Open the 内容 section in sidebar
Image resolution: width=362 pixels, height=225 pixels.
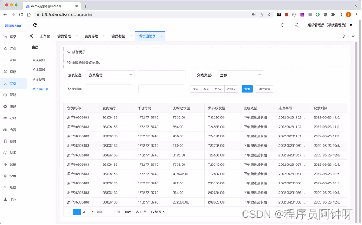pos(10,130)
